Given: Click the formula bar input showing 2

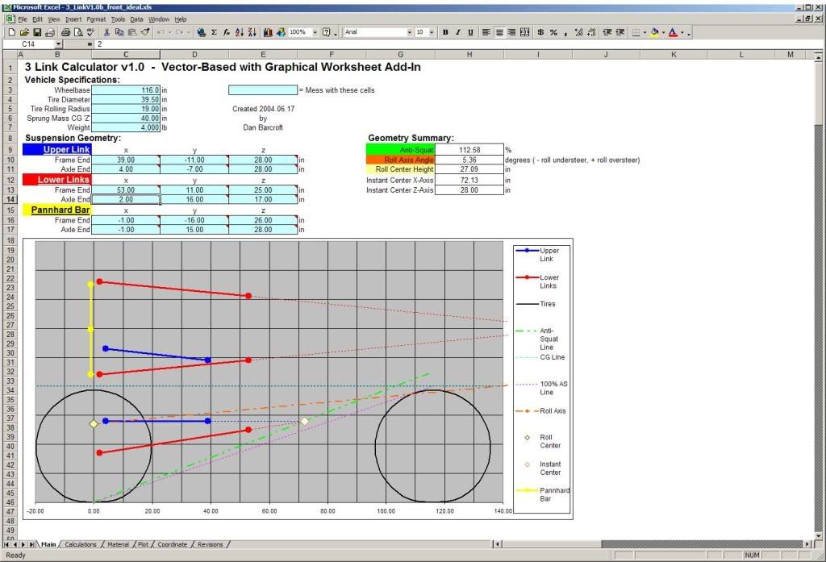Looking at the screenshot, I should pos(453,44).
